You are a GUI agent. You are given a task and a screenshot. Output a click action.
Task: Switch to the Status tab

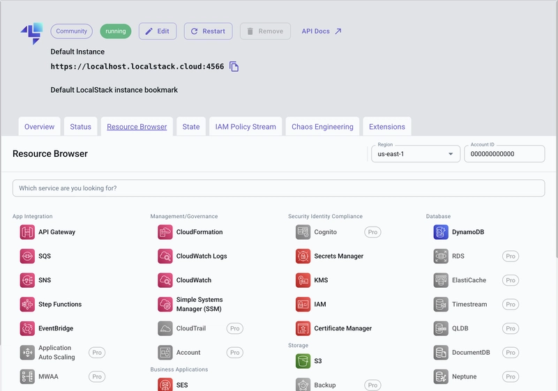pos(80,127)
